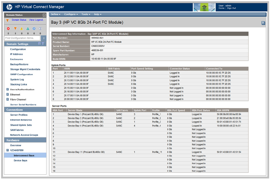Collapse the Domain Status panel

click(x=44, y=15)
